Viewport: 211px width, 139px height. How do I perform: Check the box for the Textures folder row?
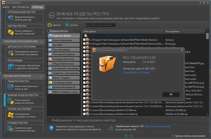pyautogui.click(x=84, y=39)
